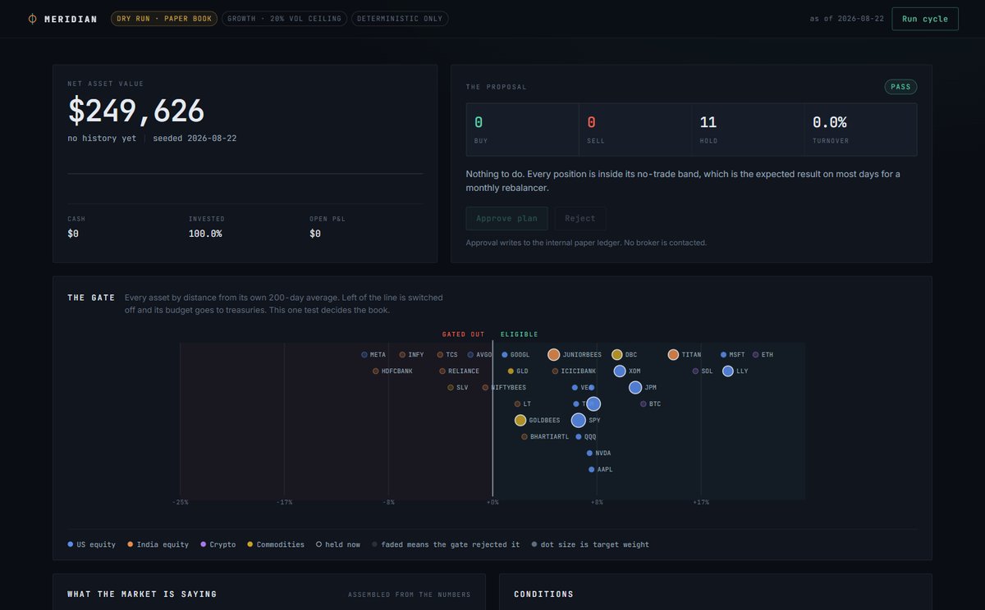Click the INVESTED 100.0% value
This screenshot has height=610, width=985.
coord(205,234)
